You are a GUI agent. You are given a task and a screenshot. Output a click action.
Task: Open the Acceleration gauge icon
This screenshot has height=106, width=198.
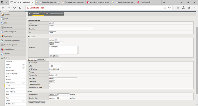coord(2,36)
